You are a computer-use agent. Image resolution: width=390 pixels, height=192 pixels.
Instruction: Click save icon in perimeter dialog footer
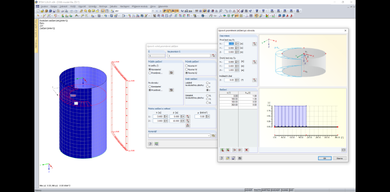[233, 158]
